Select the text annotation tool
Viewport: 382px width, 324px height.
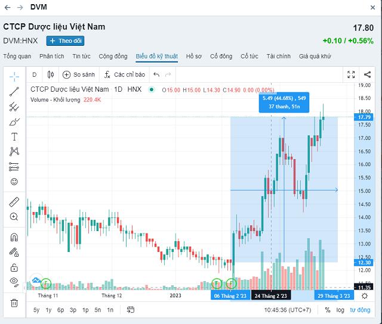pyautogui.click(x=14, y=136)
